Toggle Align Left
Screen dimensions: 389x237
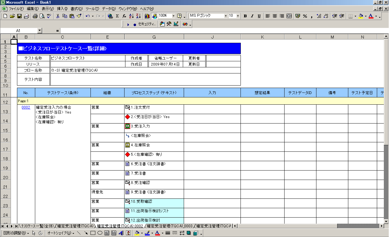268,16
